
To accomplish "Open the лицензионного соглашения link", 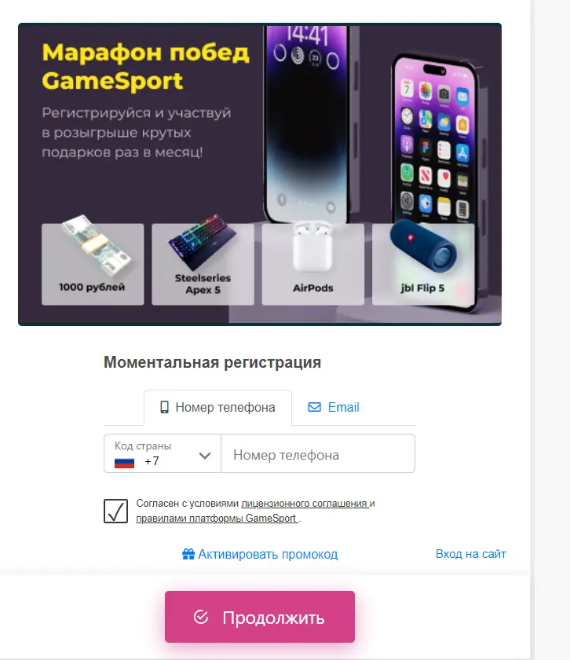I will (305, 504).
